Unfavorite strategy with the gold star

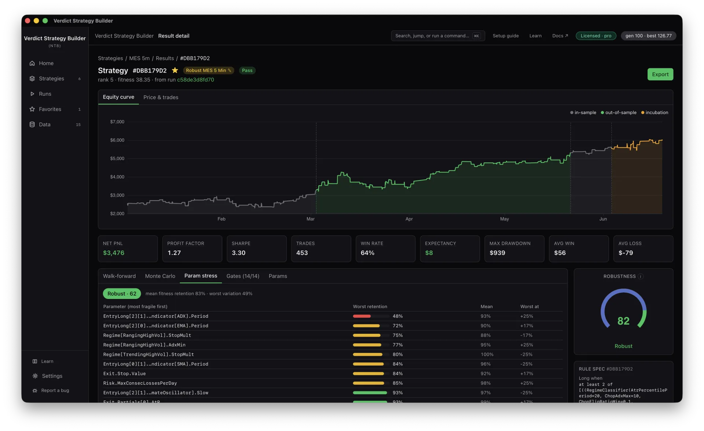175,70
